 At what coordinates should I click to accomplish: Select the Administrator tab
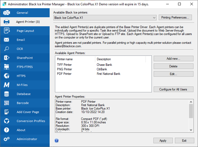click(25, 139)
